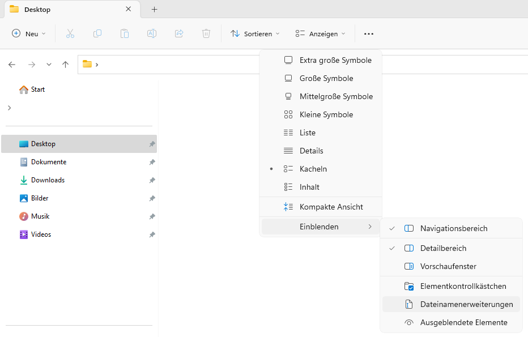Enable Dateinamenerweiterungen option
Screen dimensions: 528x337
click(466, 304)
